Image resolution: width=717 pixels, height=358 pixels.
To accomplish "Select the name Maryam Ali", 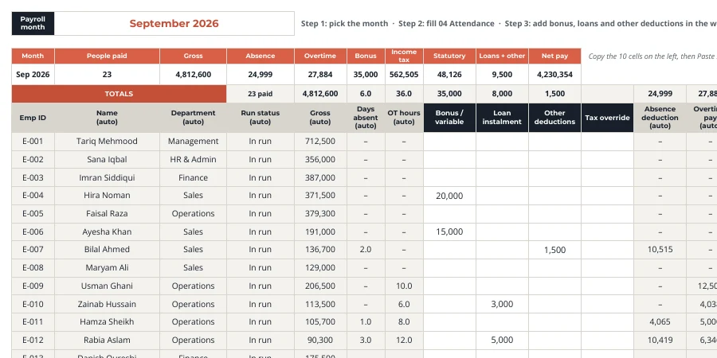I will (x=107, y=268).
